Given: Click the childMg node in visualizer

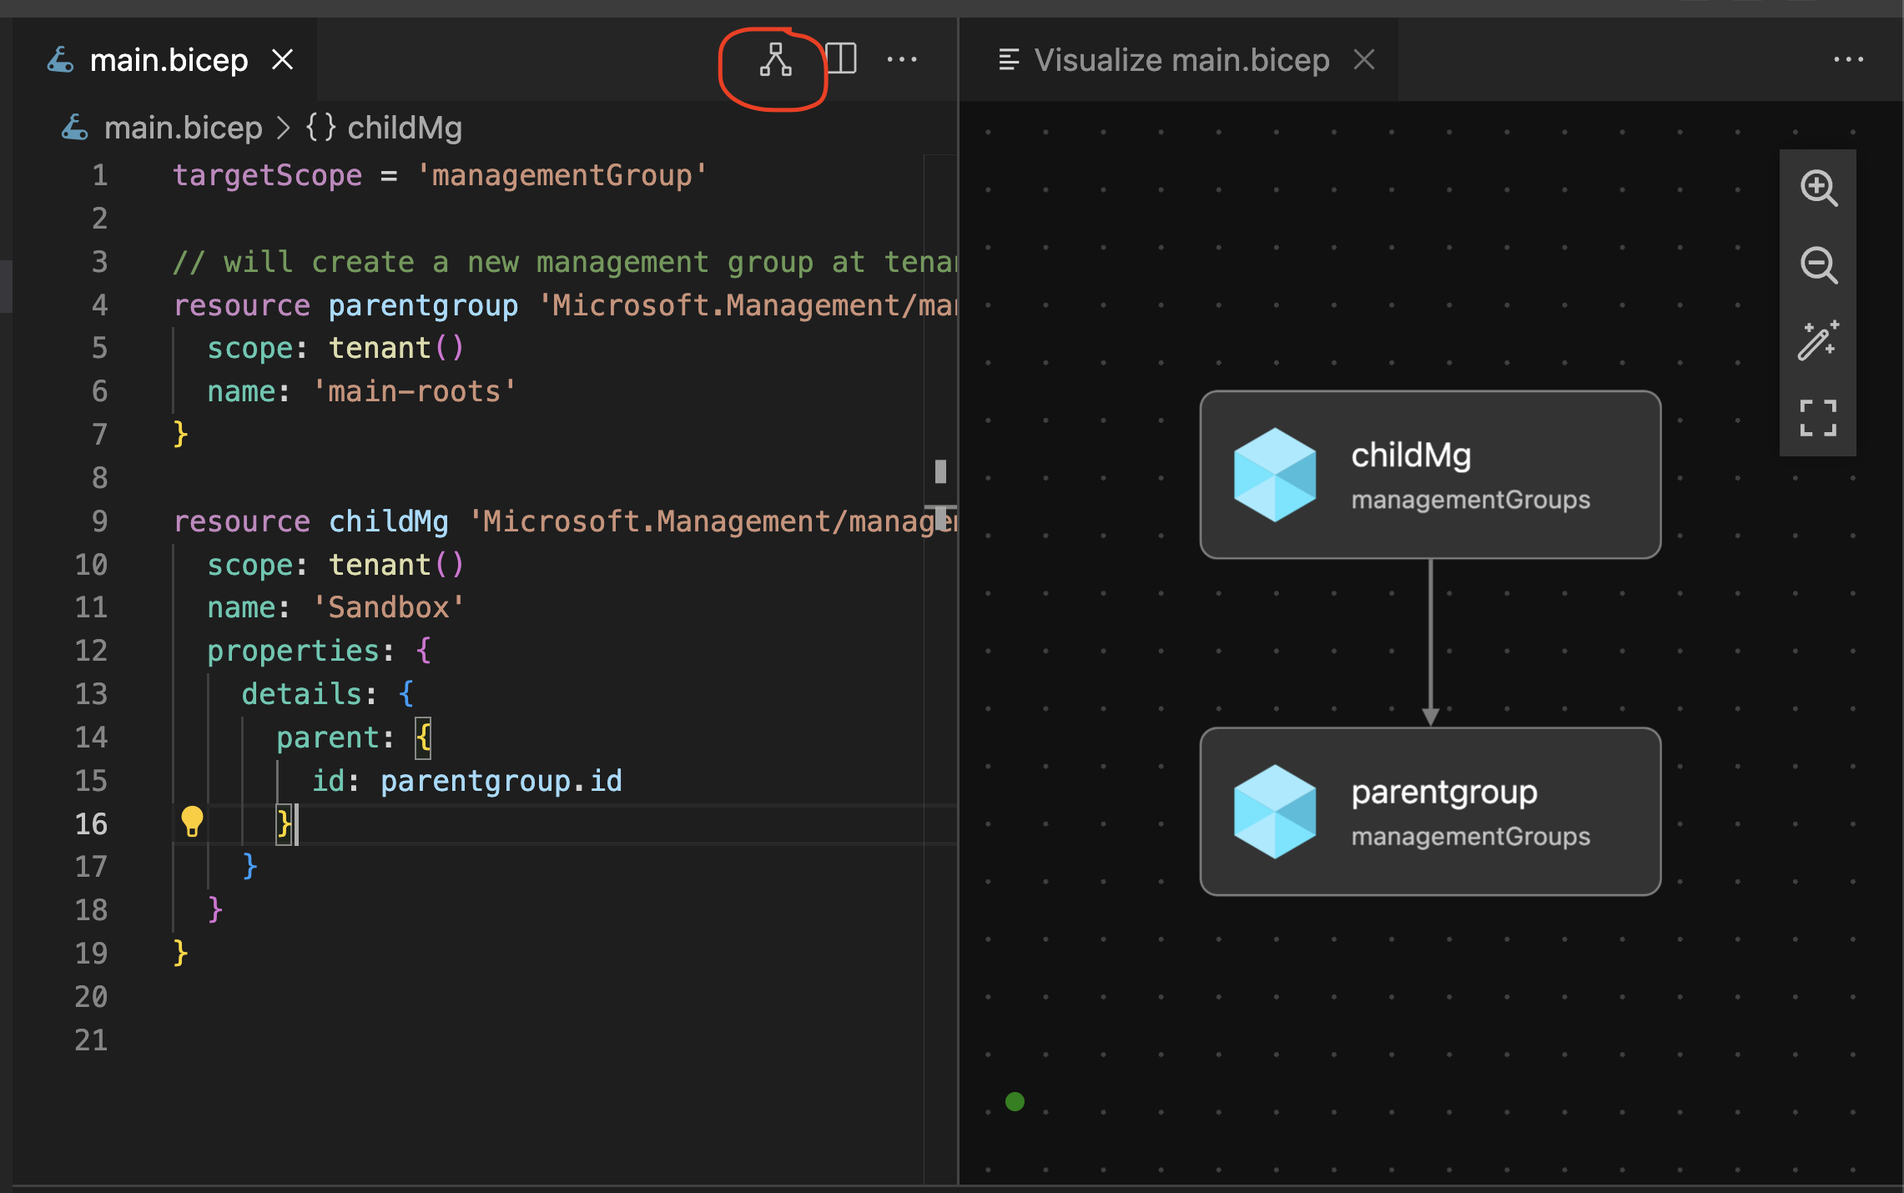Looking at the screenshot, I should click(x=1430, y=475).
